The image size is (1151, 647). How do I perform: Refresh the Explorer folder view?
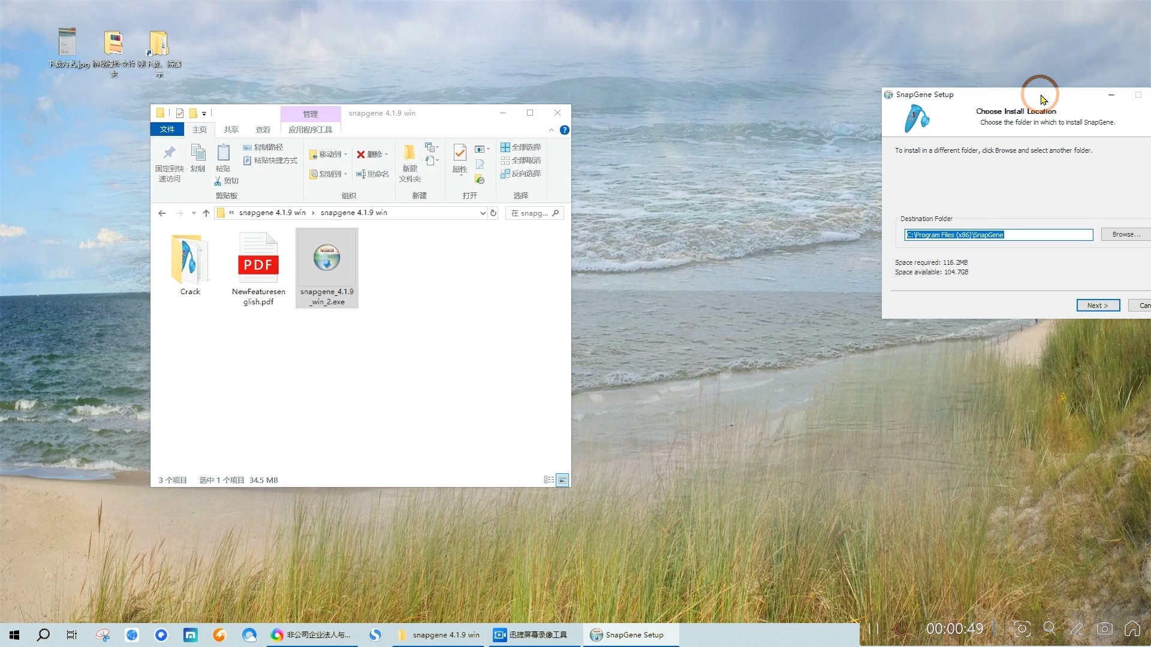coord(493,213)
